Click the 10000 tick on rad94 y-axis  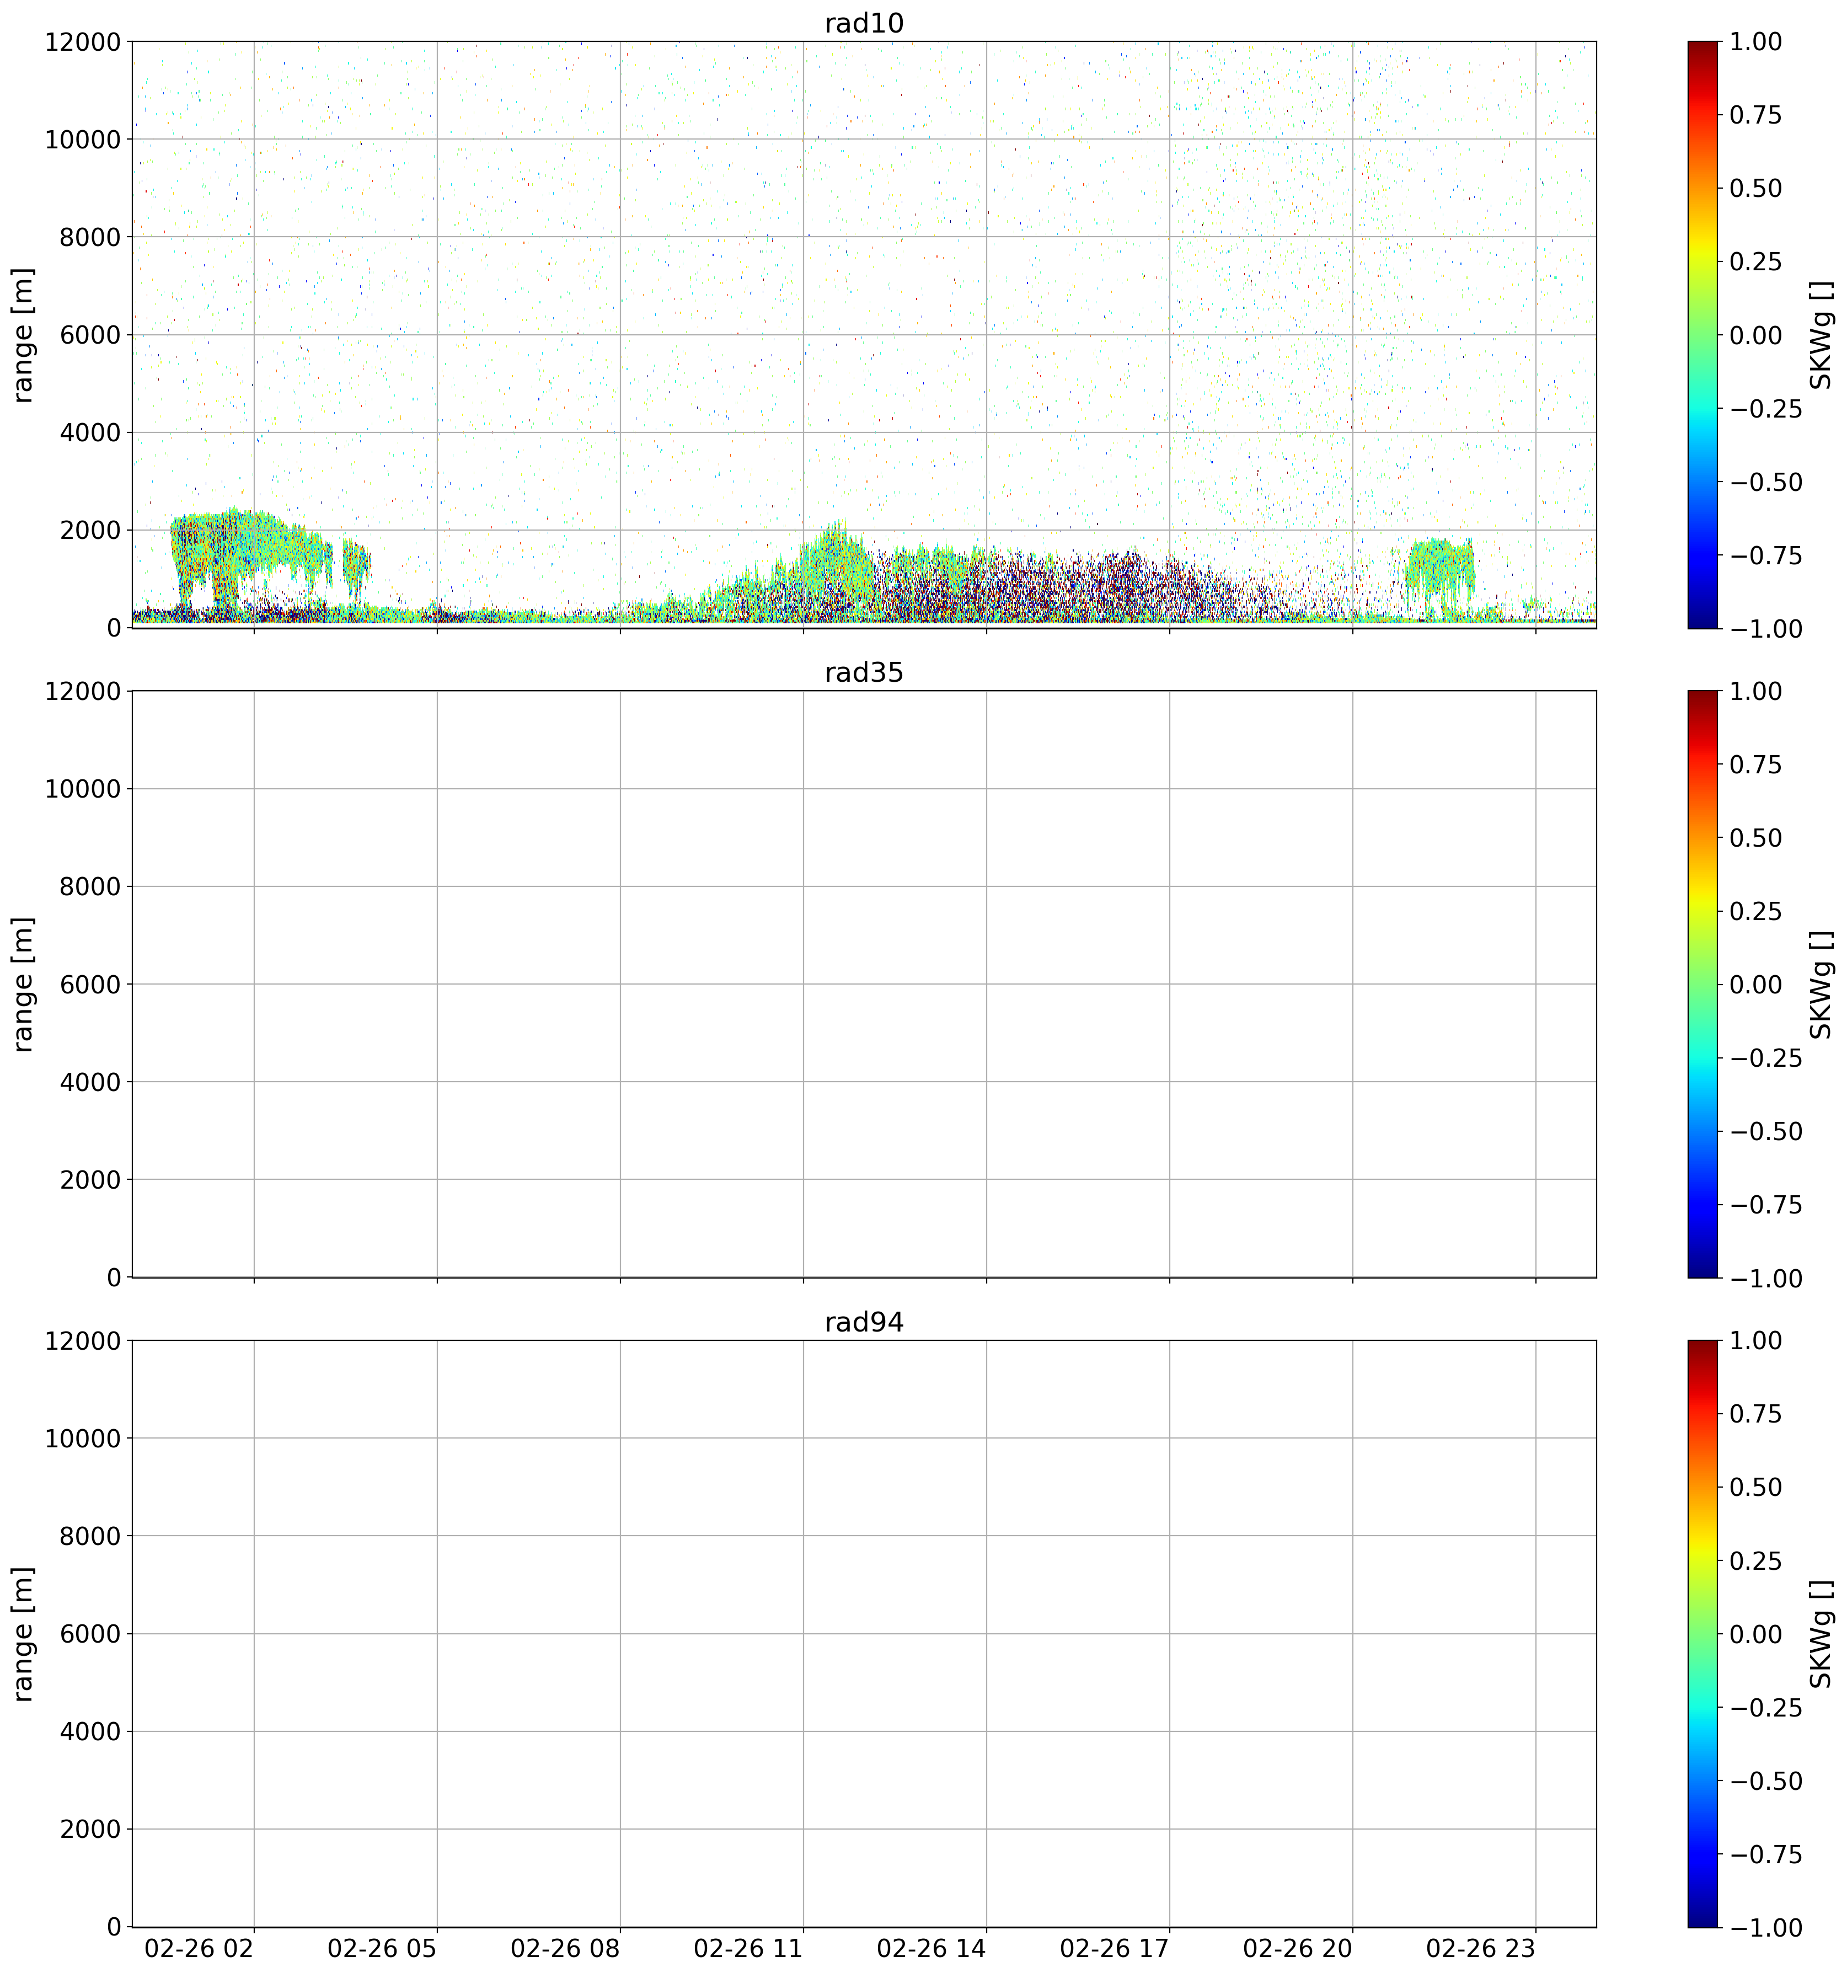[x=82, y=1438]
